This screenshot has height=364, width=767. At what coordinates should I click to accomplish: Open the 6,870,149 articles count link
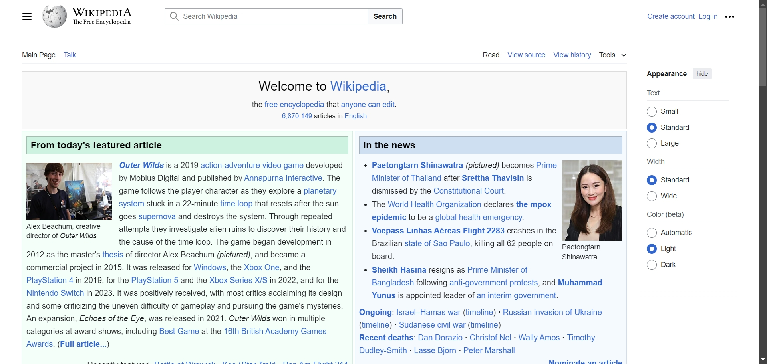tap(297, 116)
